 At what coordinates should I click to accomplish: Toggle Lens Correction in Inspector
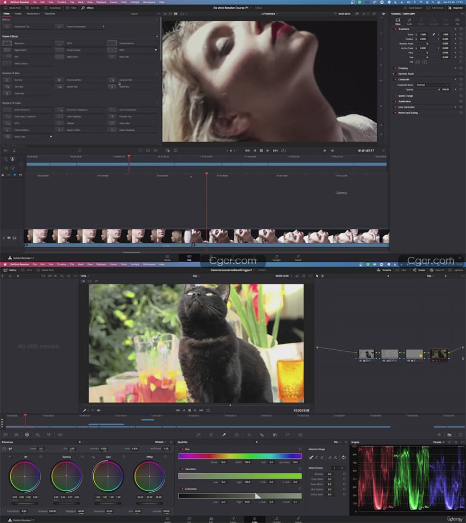396,107
